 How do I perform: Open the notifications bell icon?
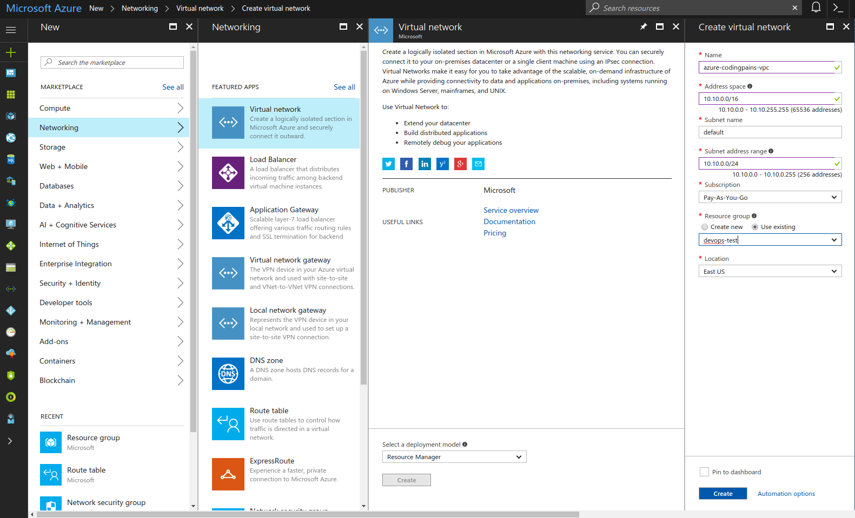tap(816, 8)
